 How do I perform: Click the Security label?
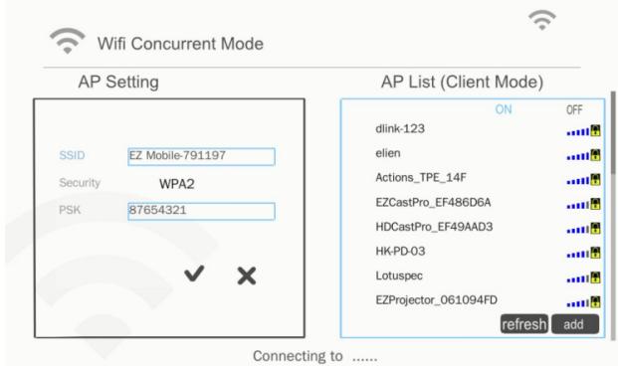80,182
